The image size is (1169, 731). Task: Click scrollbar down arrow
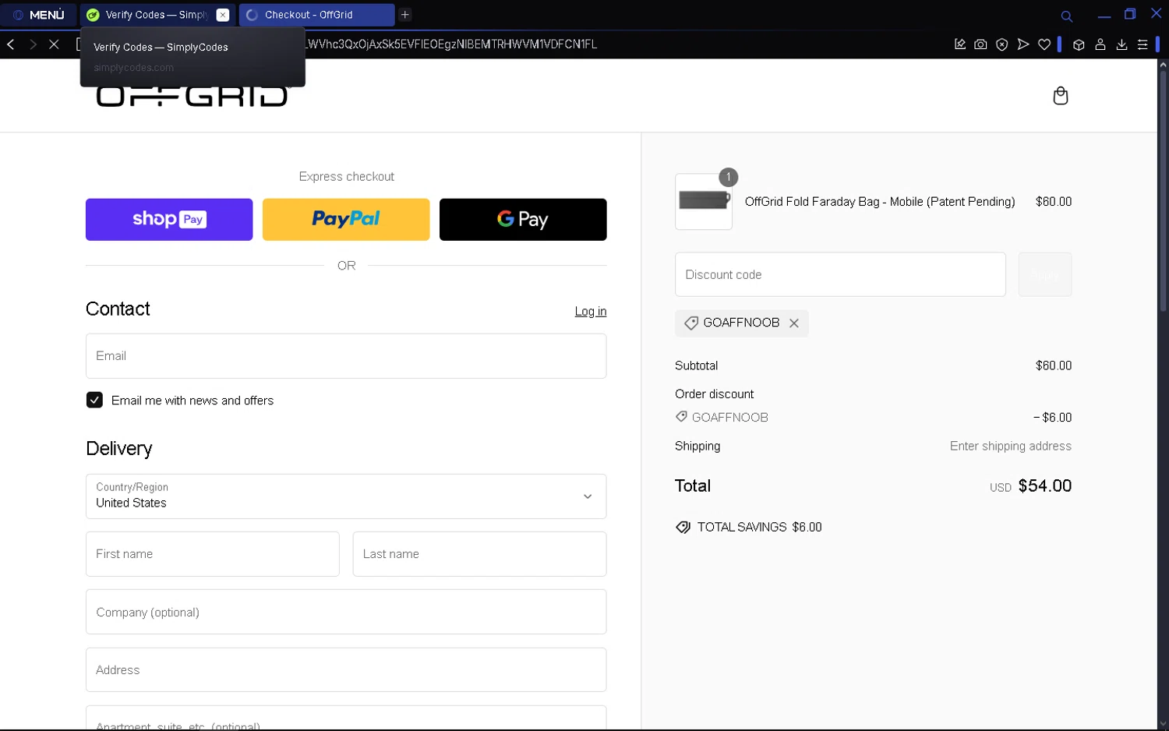[1163, 722]
